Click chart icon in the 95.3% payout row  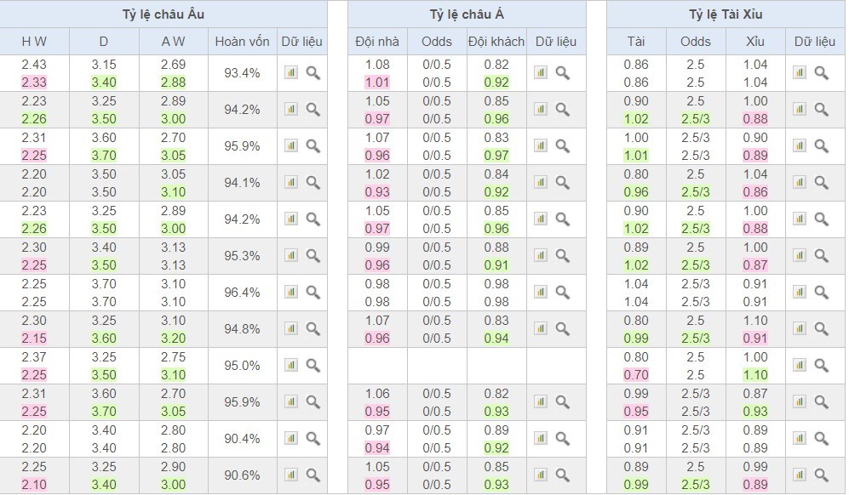[x=291, y=256]
